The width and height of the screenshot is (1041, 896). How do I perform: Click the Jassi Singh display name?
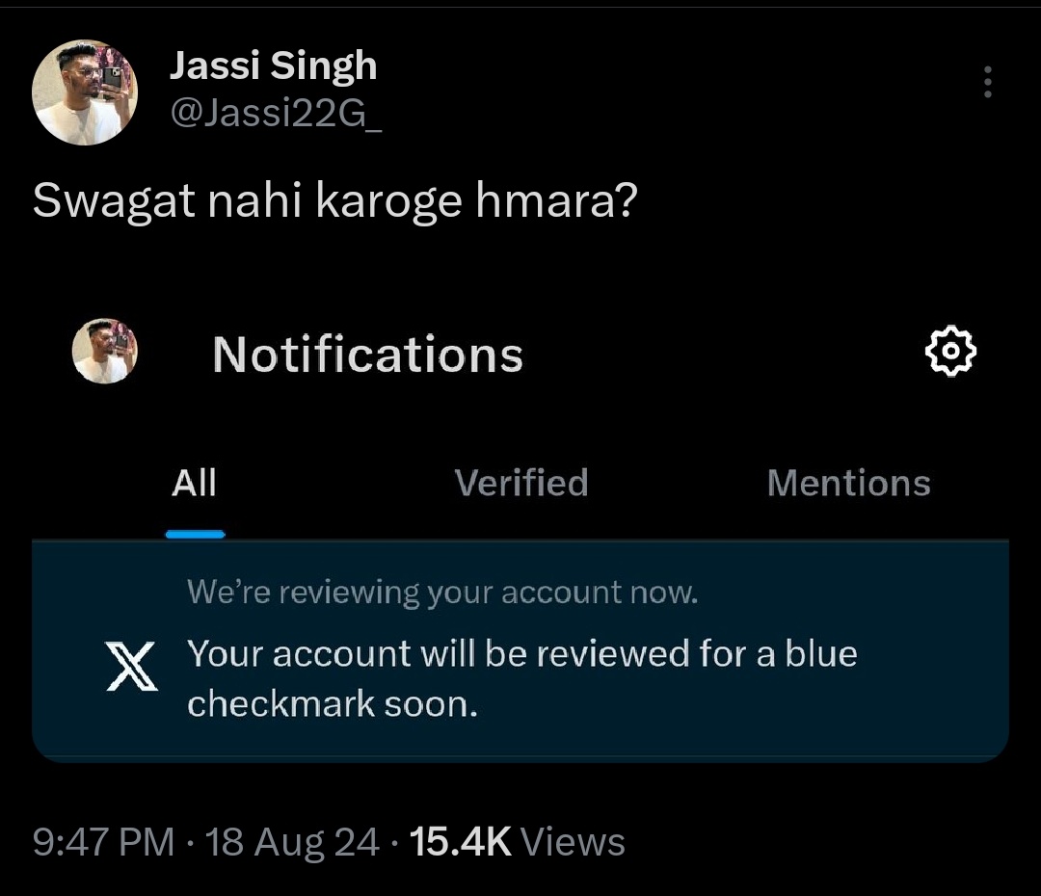click(274, 66)
